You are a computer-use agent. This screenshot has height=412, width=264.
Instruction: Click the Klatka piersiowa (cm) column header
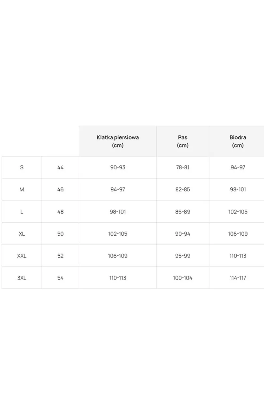click(x=118, y=141)
